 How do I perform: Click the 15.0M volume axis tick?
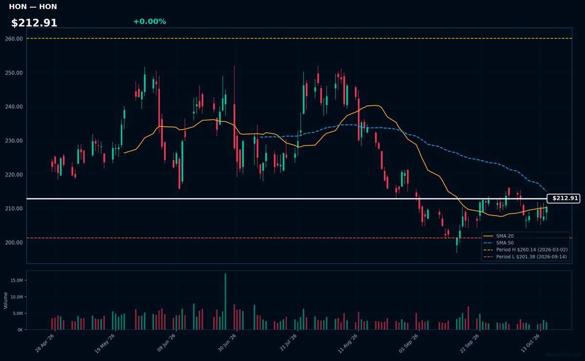(x=16, y=280)
